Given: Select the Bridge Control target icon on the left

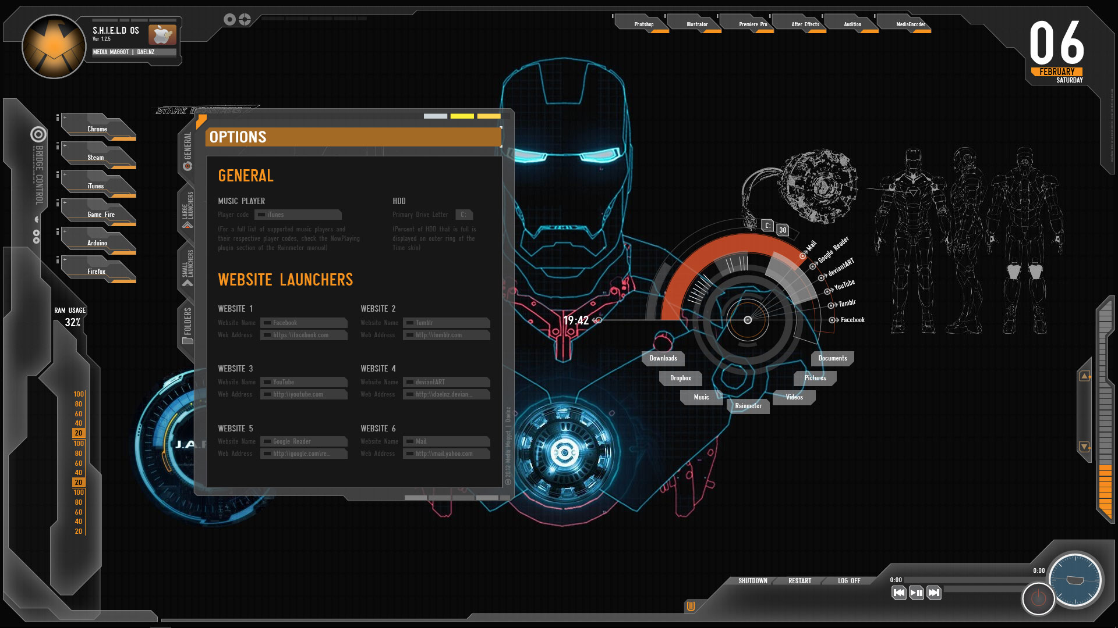Looking at the screenshot, I should coord(38,134).
